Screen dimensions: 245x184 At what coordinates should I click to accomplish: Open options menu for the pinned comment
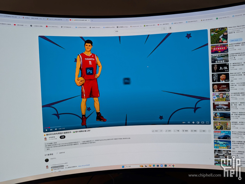(210, 158)
